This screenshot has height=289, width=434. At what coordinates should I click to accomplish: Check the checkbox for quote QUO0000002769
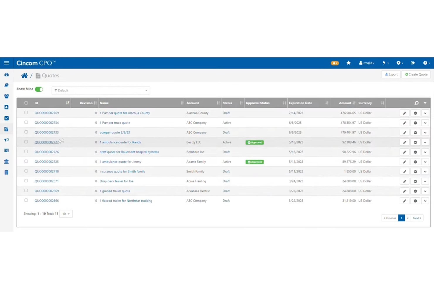point(26,112)
